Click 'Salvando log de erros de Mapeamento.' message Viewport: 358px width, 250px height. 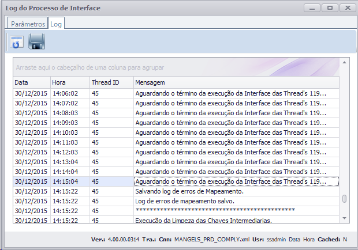189,191
